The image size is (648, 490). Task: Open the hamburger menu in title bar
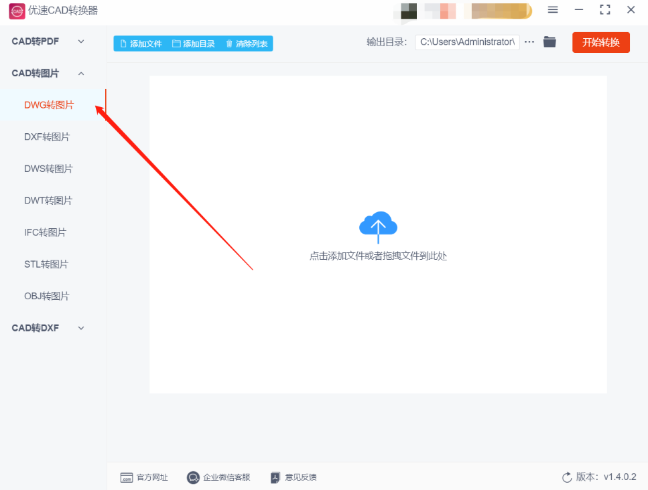(x=553, y=9)
